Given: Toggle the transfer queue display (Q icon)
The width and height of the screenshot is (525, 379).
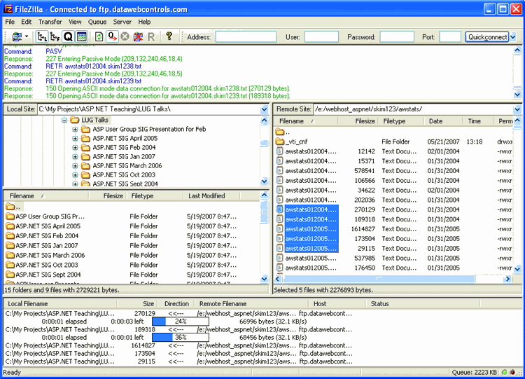Looking at the screenshot, I should 69,36.
